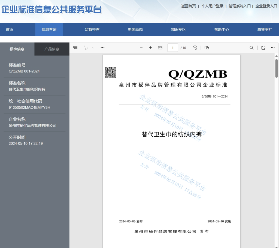Open more toolbar options menu

click(x=102, y=47)
